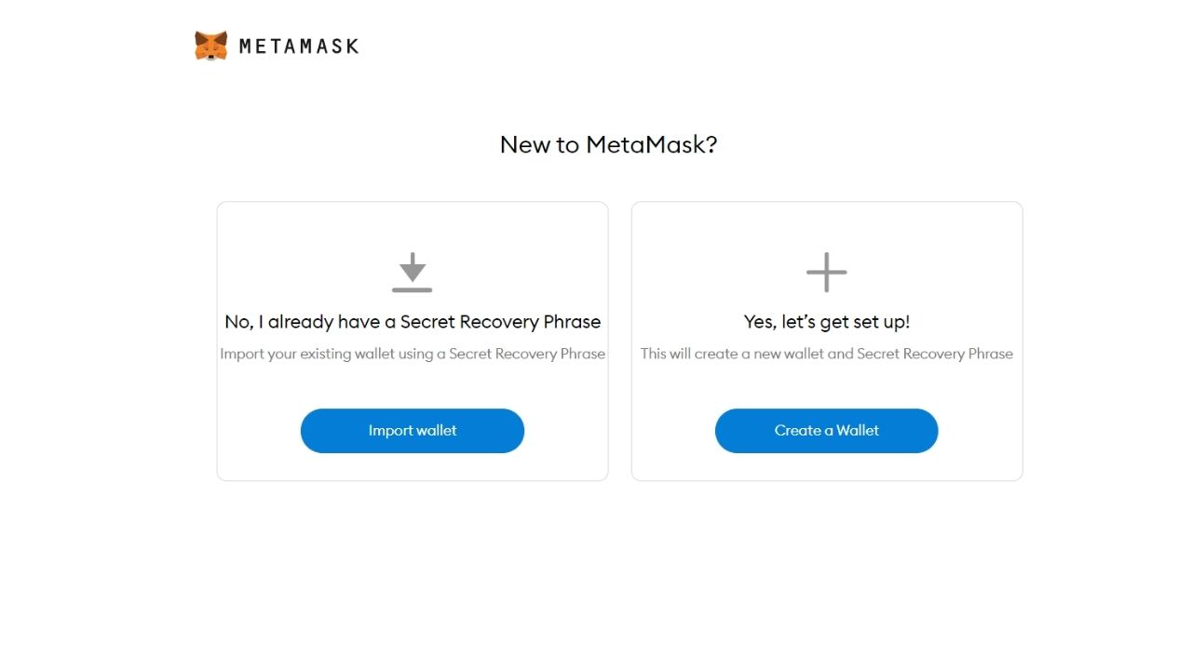Screen dimensions: 1192x670
Task: Click the MetaMask fox logo
Action: point(211,46)
